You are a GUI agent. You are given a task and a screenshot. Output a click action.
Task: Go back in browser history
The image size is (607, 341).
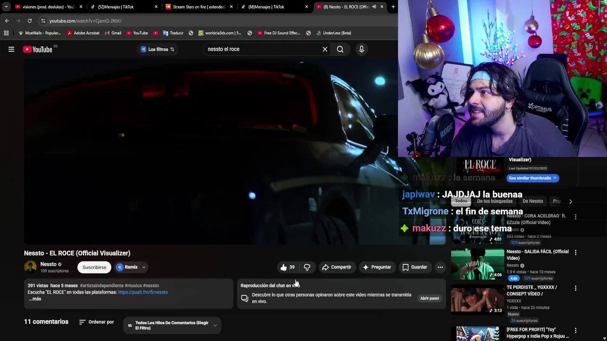(x=7, y=21)
